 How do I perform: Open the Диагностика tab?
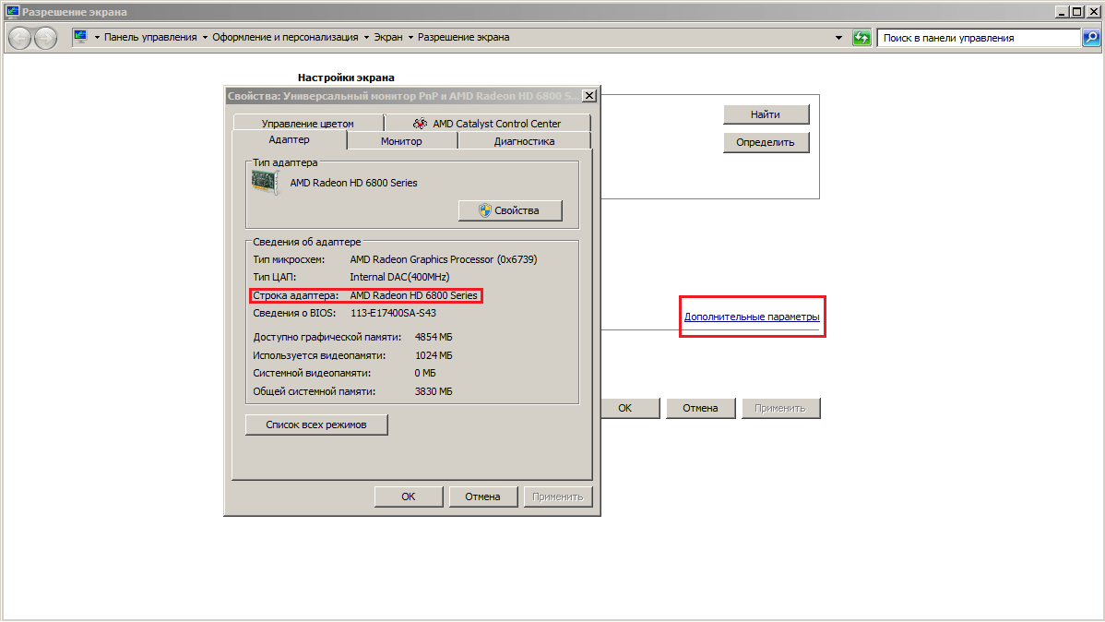point(524,141)
